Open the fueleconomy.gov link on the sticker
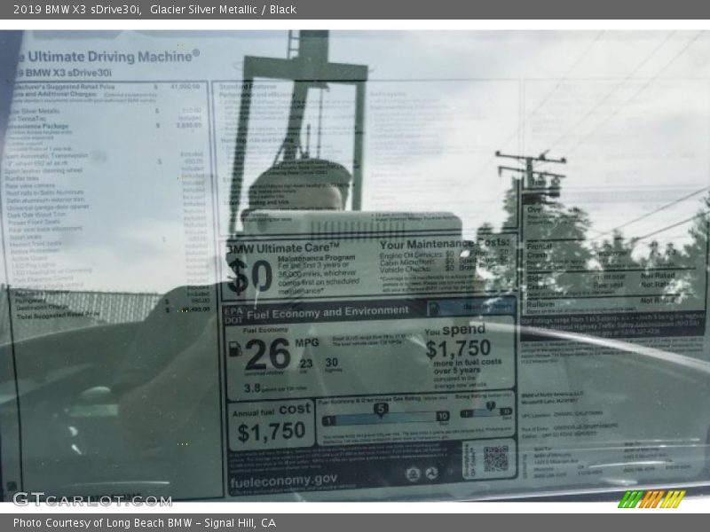Image resolution: width=710 pixels, height=532 pixels. pos(283,481)
